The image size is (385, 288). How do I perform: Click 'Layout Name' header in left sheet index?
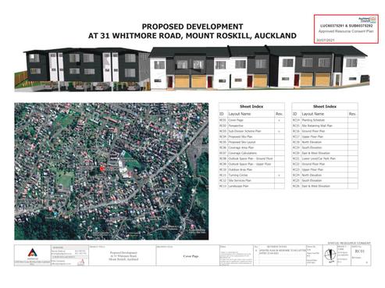point(240,114)
